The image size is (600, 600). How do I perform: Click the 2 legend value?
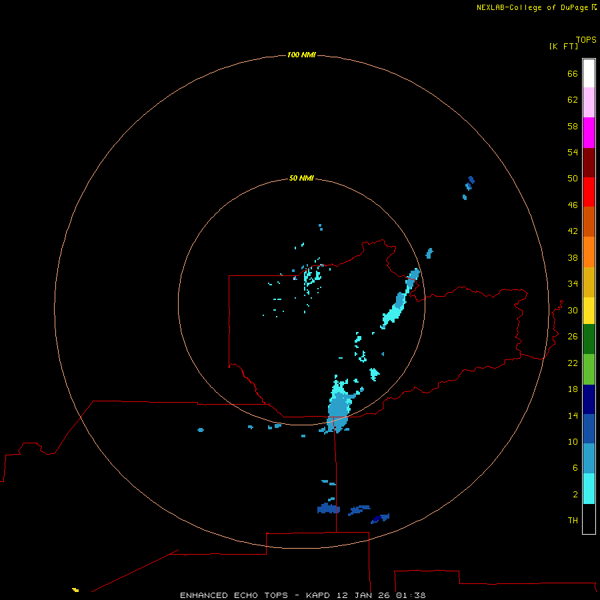coord(575,495)
